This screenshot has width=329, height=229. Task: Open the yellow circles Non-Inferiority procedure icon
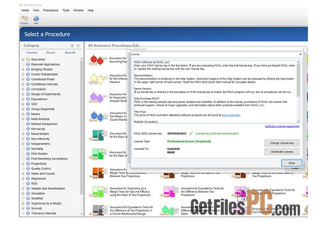point(98,79)
